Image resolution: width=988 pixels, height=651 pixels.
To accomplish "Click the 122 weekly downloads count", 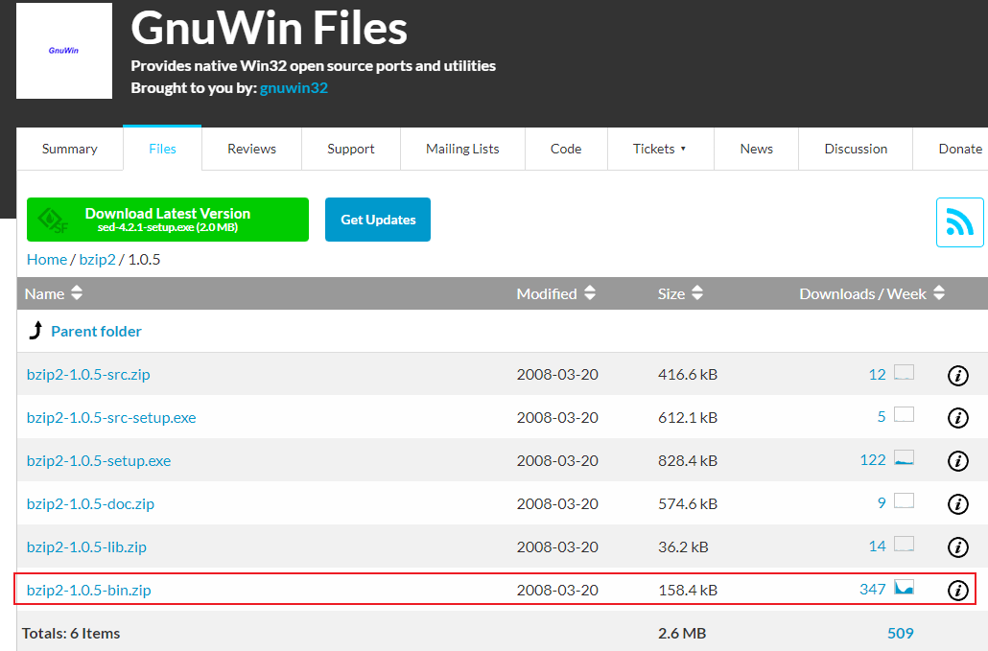I will 873,460.
